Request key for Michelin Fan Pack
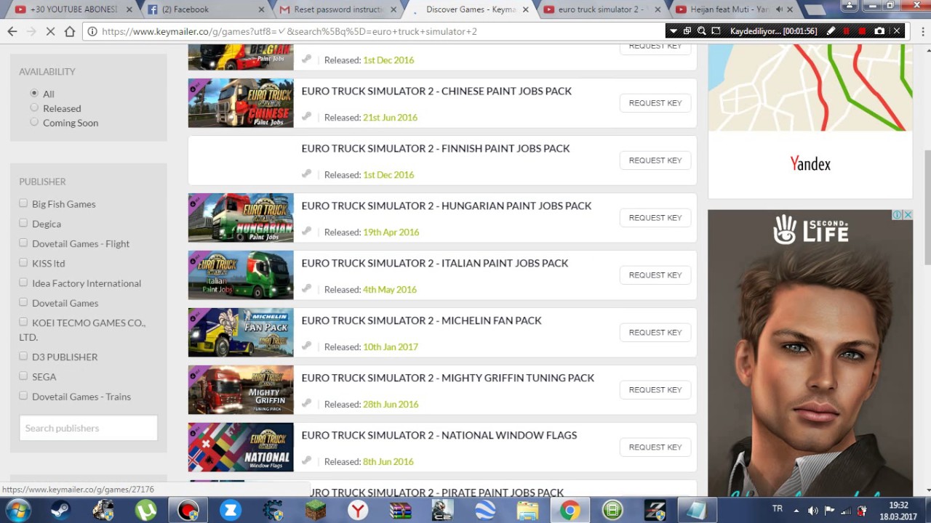931x523 pixels. point(655,333)
